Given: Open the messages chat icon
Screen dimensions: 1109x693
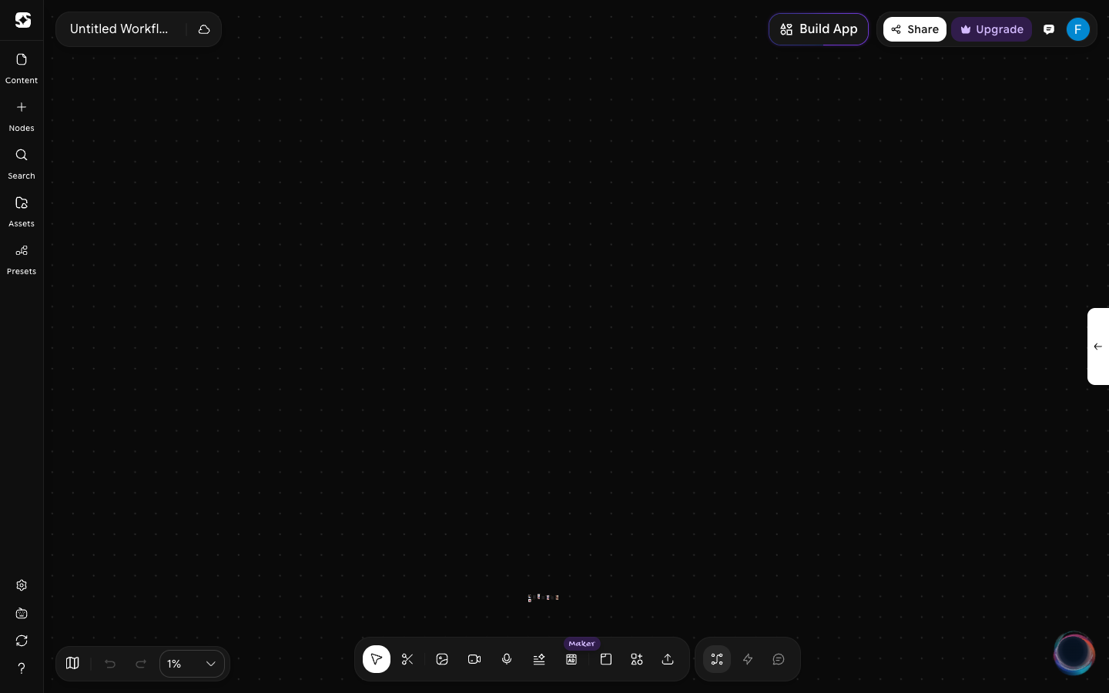Looking at the screenshot, I should (x=1049, y=29).
